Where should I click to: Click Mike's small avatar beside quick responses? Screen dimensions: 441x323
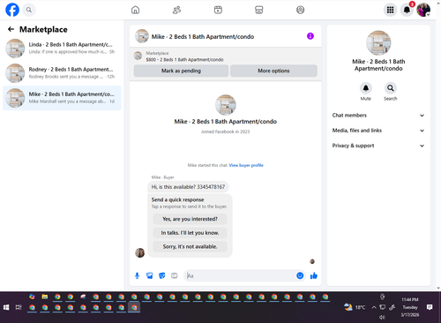coord(139,252)
